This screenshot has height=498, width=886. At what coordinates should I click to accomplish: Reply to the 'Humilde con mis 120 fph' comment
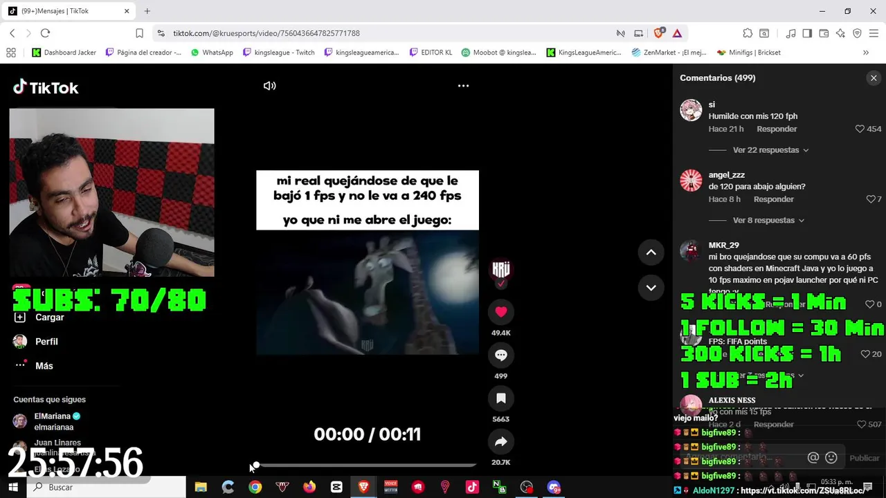tap(777, 129)
